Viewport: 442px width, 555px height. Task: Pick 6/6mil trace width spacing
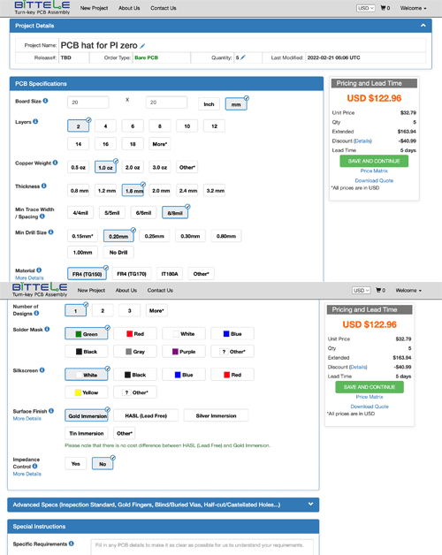coord(143,213)
